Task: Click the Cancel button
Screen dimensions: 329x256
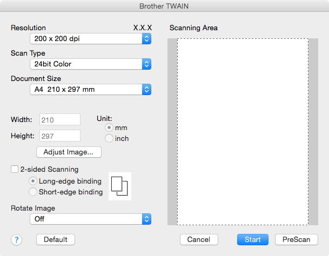Action: 199,240
